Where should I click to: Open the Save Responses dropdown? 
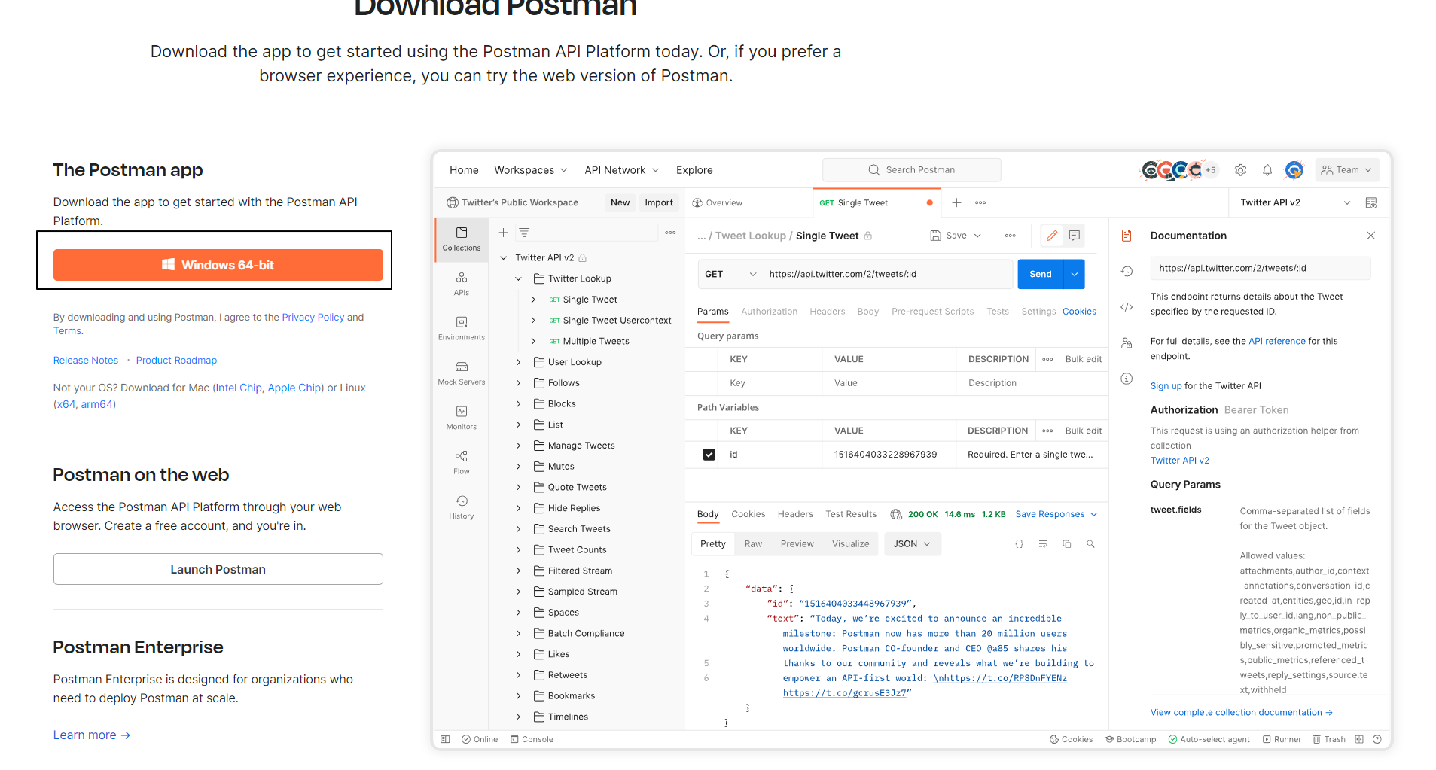pos(1056,514)
